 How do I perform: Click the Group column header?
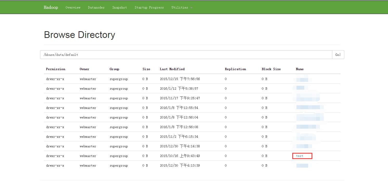click(x=114, y=69)
